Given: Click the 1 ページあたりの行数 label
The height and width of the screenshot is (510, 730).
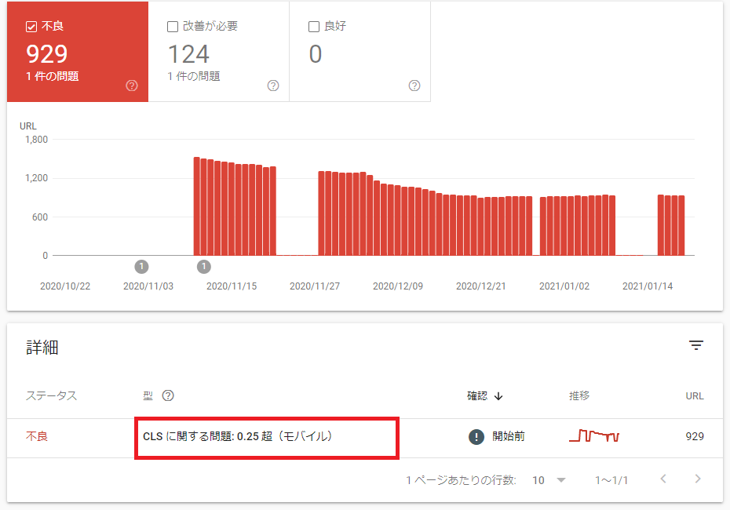Looking at the screenshot, I should 461,480.
